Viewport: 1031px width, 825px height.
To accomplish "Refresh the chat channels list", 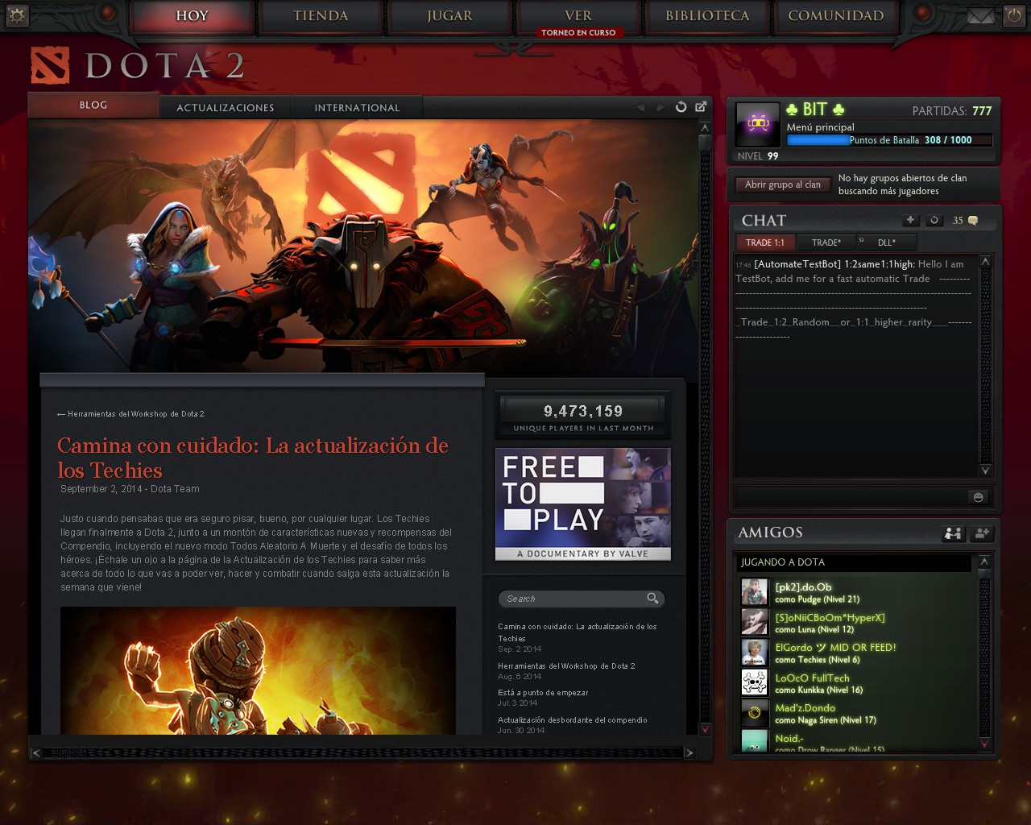I will (934, 220).
